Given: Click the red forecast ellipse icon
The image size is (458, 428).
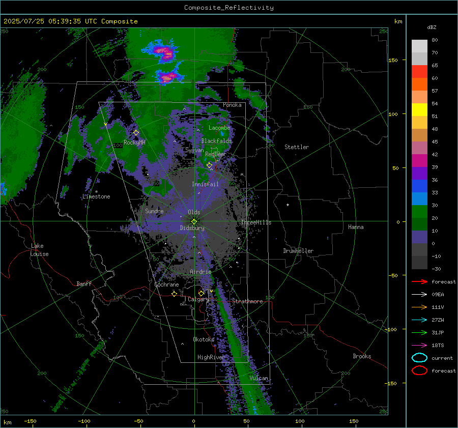Looking at the screenshot, I should coord(419,370).
